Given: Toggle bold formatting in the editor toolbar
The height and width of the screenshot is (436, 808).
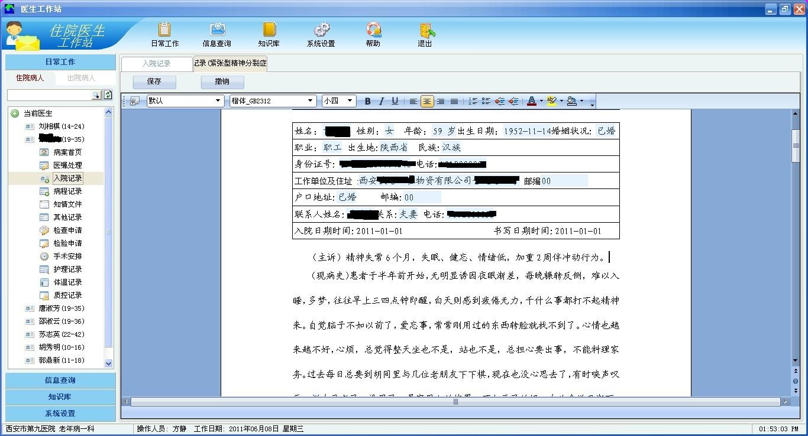Looking at the screenshot, I should click(367, 101).
